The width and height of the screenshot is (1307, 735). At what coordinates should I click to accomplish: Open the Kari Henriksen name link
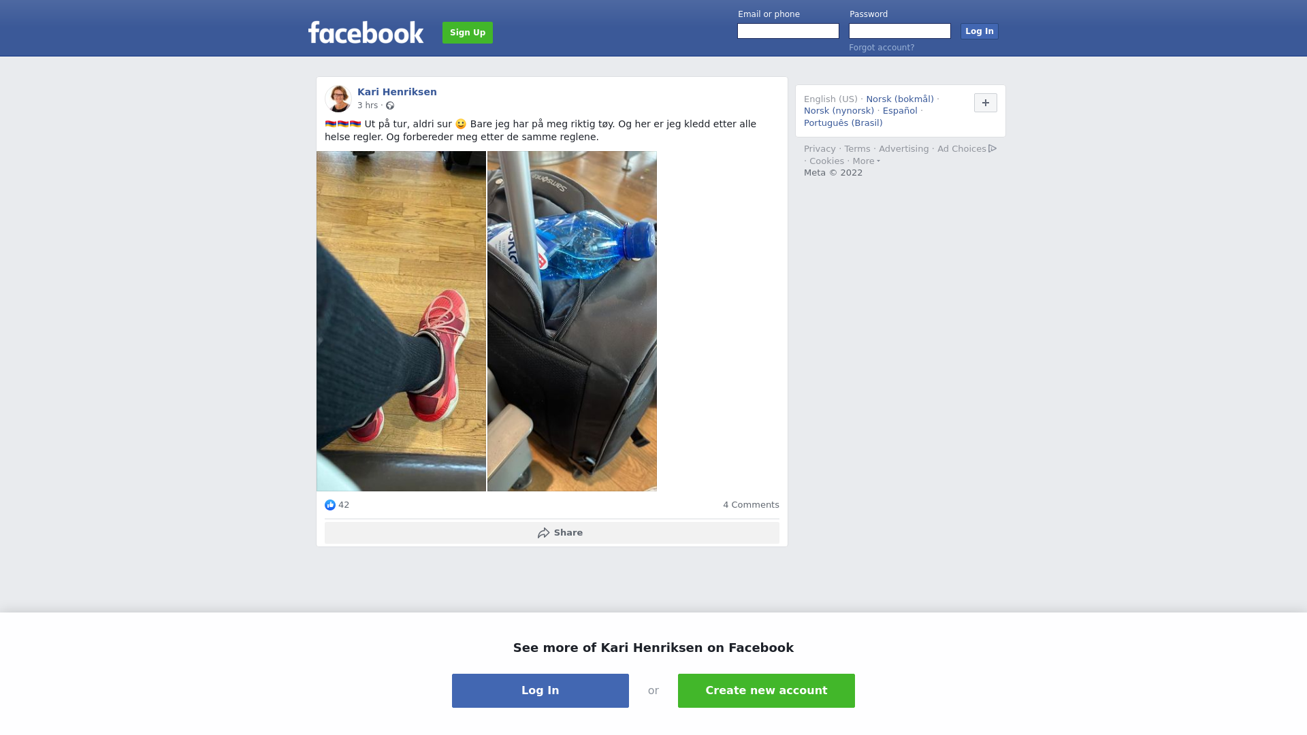pyautogui.click(x=397, y=92)
